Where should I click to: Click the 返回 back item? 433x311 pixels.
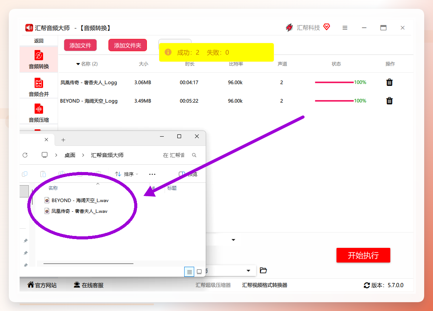click(x=39, y=41)
